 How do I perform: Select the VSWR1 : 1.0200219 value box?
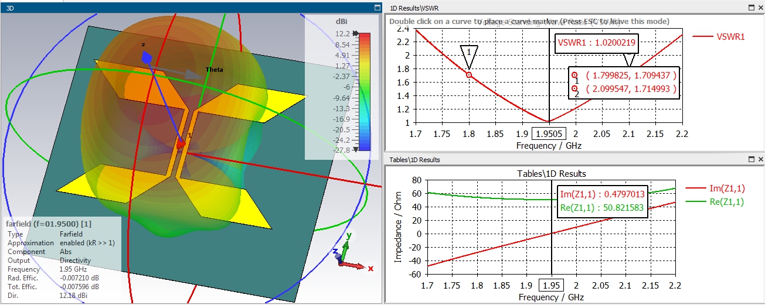point(596,43)
